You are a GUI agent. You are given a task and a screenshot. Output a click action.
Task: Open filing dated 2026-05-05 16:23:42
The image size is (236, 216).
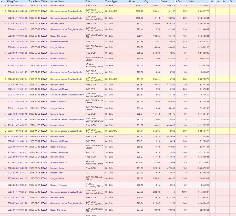pyautogui.click(x=18, y=11)
